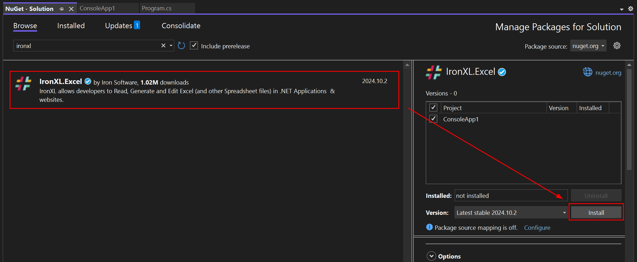The image size is (637, 262).
Task: Refresh the package search results
Action: (181, 45)
